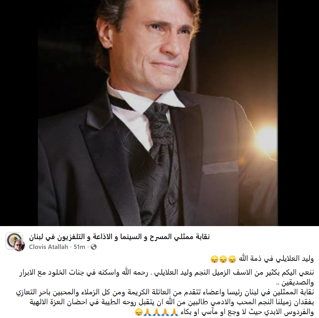This screenshot has width=319, height=318.
Task: Open the post photo of the man
Action: click(x=158, y=113)
